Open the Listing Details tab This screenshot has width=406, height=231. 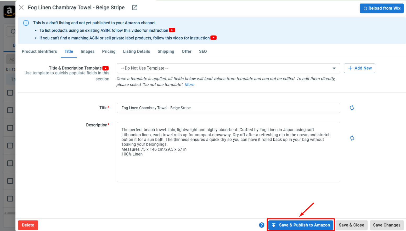pos(137,51)
